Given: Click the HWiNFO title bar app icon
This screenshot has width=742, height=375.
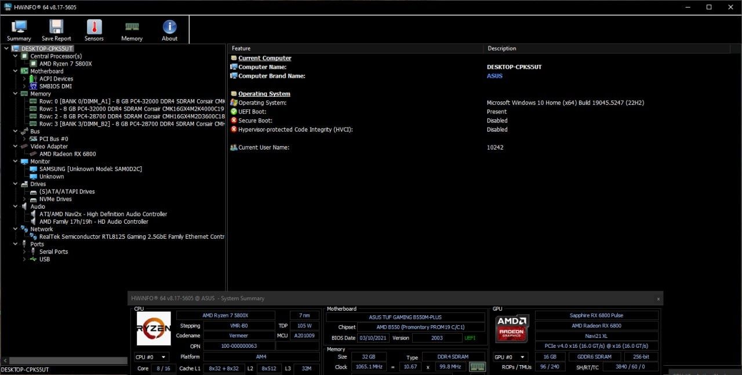Looking at the screenshot, I should tap(8, 7).
